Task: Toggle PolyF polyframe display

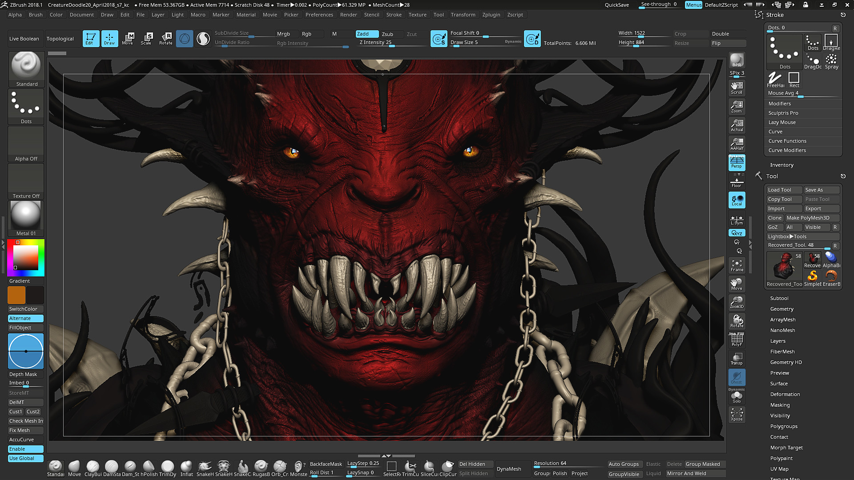Action: tap(737, 340)
